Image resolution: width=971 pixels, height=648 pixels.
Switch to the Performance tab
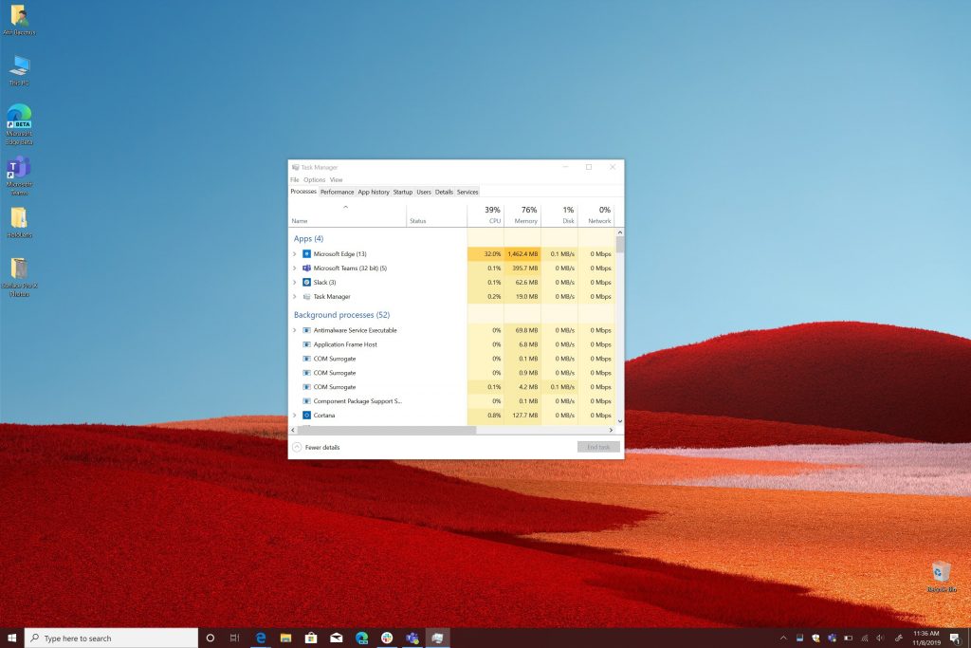pyautogui.click(x=337, y=192)
